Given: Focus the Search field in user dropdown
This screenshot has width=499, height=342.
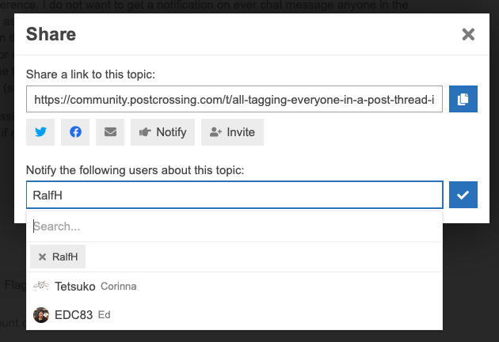Looking at the screenshot, I should click(234, 226).
